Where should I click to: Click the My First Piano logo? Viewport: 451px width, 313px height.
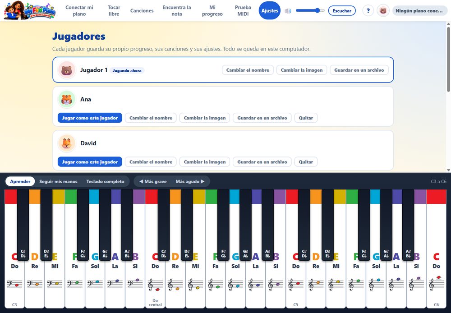pos(30,10)
